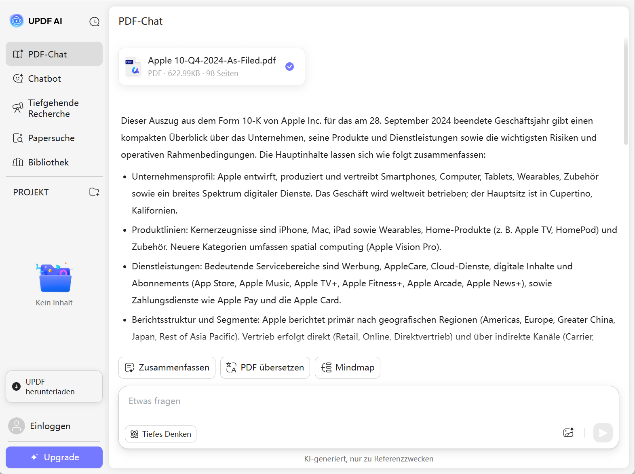Click the Mindmap tree icon

[x=326, y=368]
